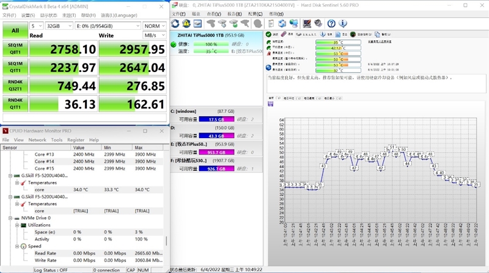Click the speaker sound icon in Sentinel toolbar
The height and width of the screenshot is (273, 489).
pos(318,24)
